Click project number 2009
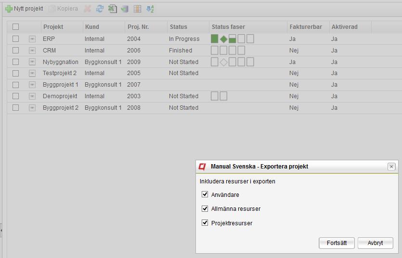Image resolution: width=402 pixels, height=258 pixels. pyautogui.click(x=134, y=62)
